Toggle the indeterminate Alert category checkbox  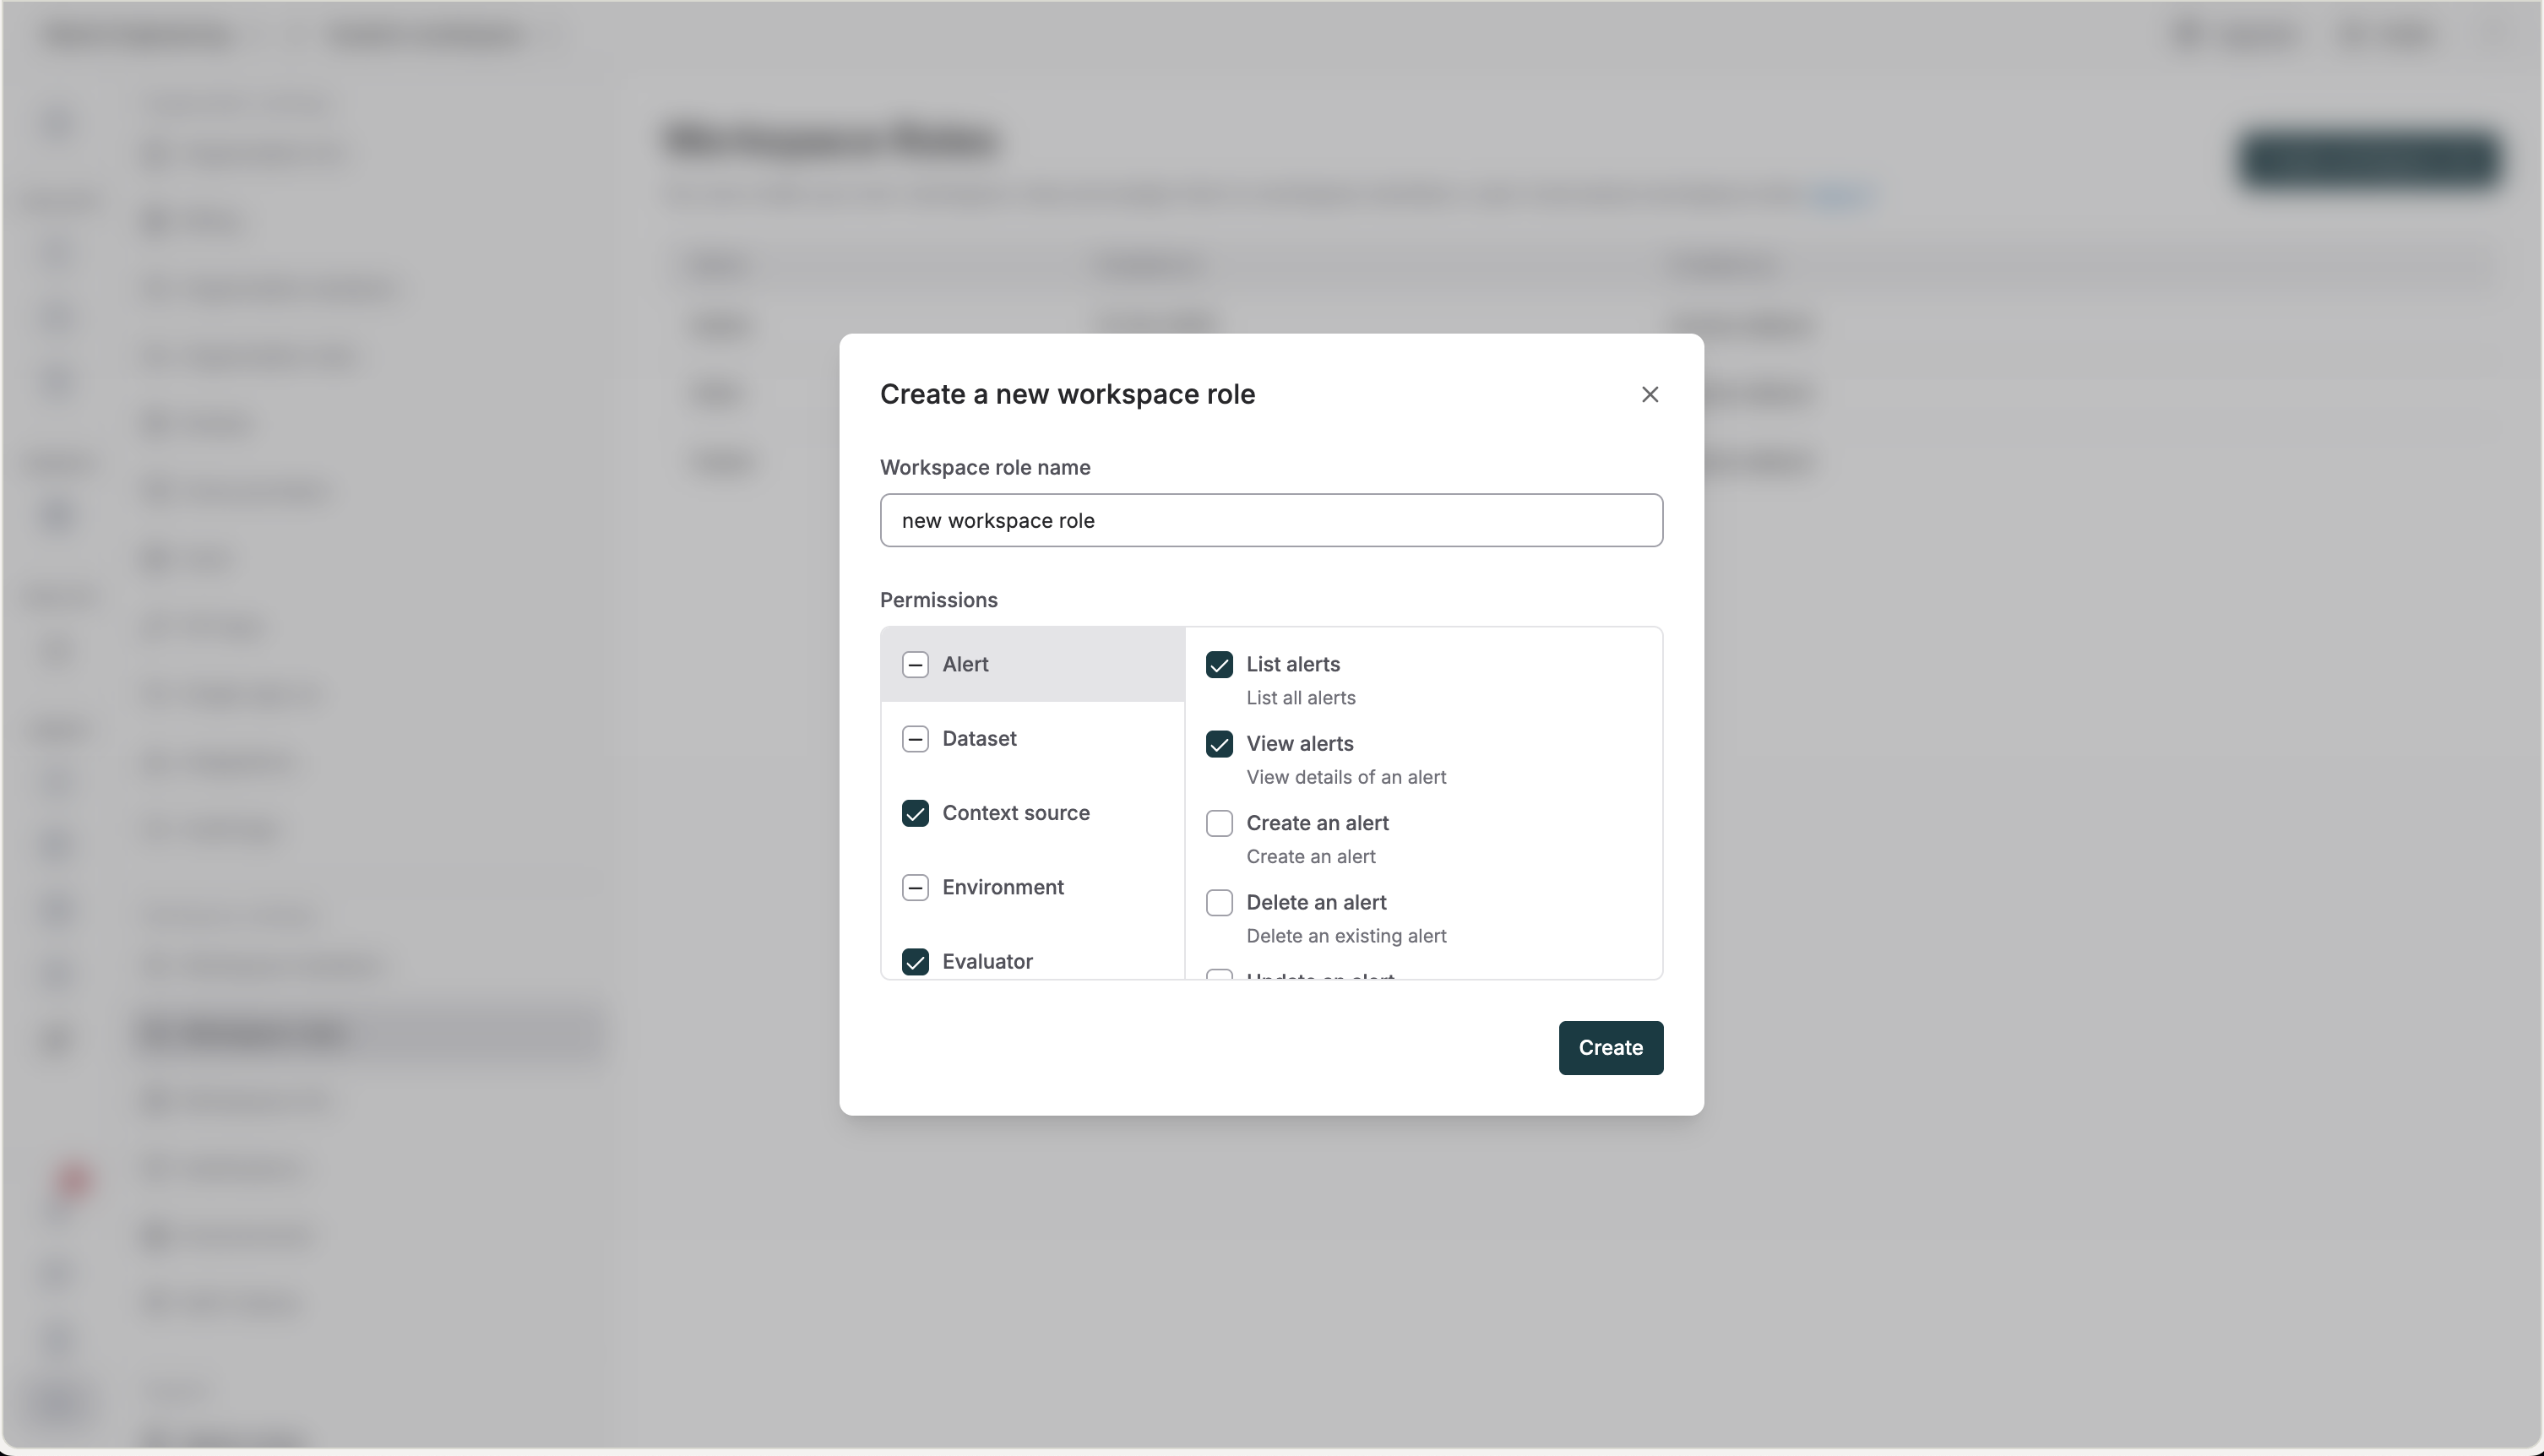pos(915,664)
